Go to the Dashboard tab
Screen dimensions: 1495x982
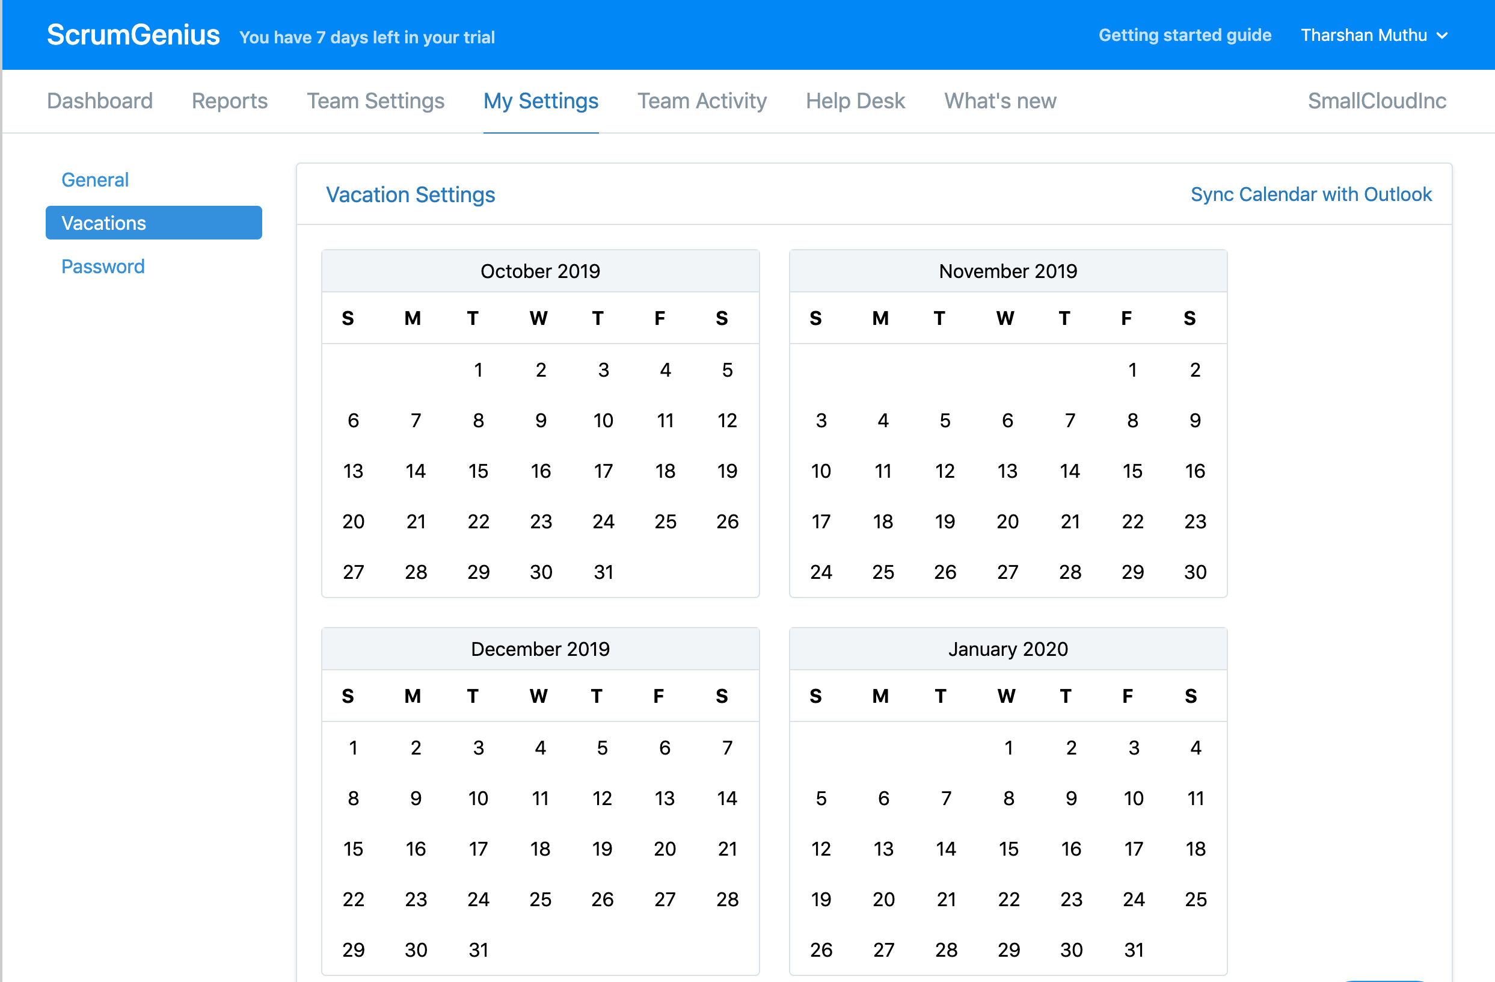click(x=99, y=100)
